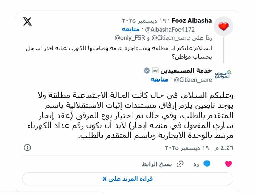Click the Citizen Account logo avatar
This screenshot has height=194, width=257.
[x=223, y=74]
